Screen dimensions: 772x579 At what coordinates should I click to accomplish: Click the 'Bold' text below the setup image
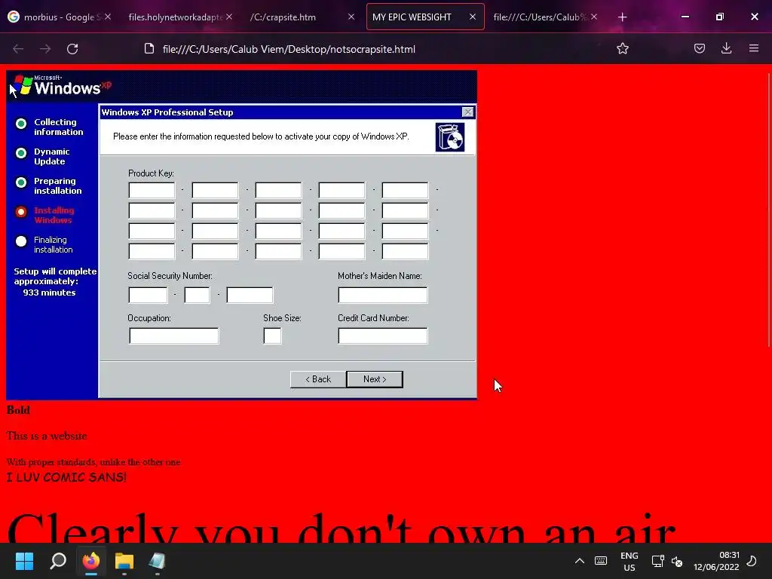[x=18, y=409]
